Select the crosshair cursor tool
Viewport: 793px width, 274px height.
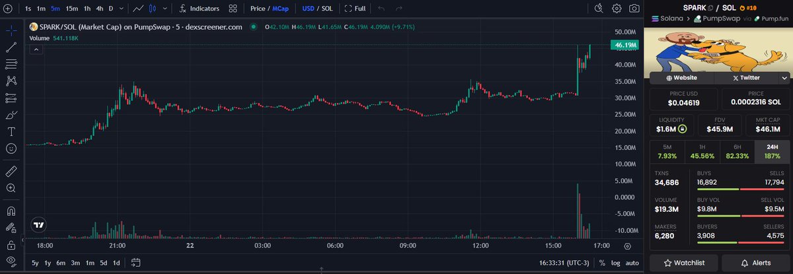tap(11, 30)
